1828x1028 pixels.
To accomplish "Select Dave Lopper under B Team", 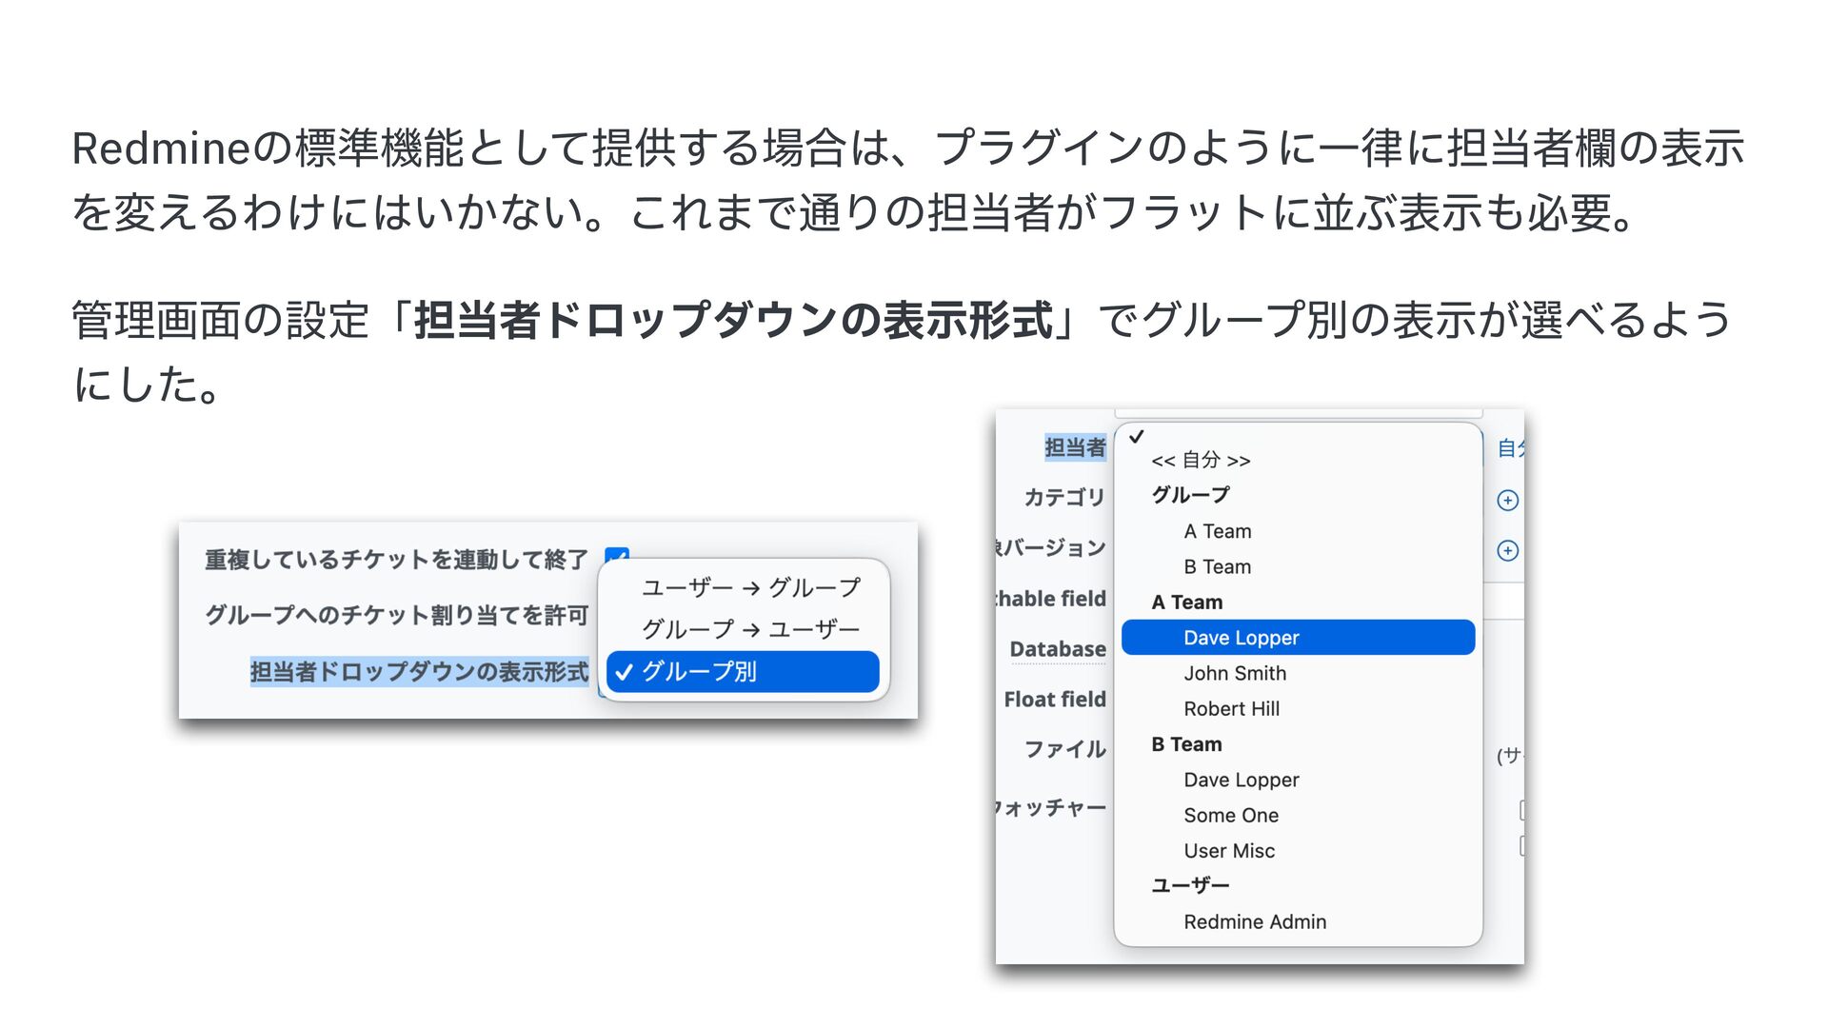I will (x=1242, y=781).
